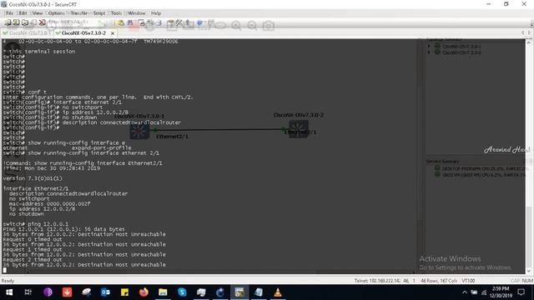Open Skype from the taskbar
This screenshot has height=300, width=534.
[x=182, y=292]
